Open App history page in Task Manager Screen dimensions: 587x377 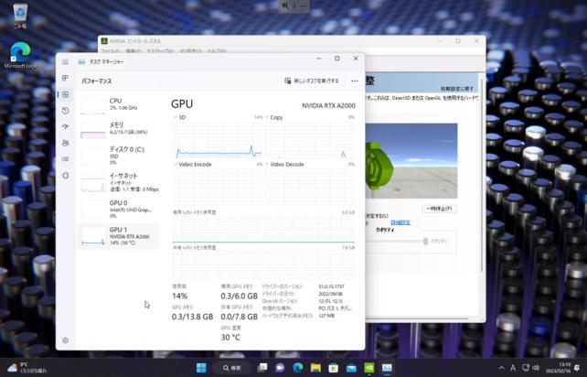[x=65, y=111]
